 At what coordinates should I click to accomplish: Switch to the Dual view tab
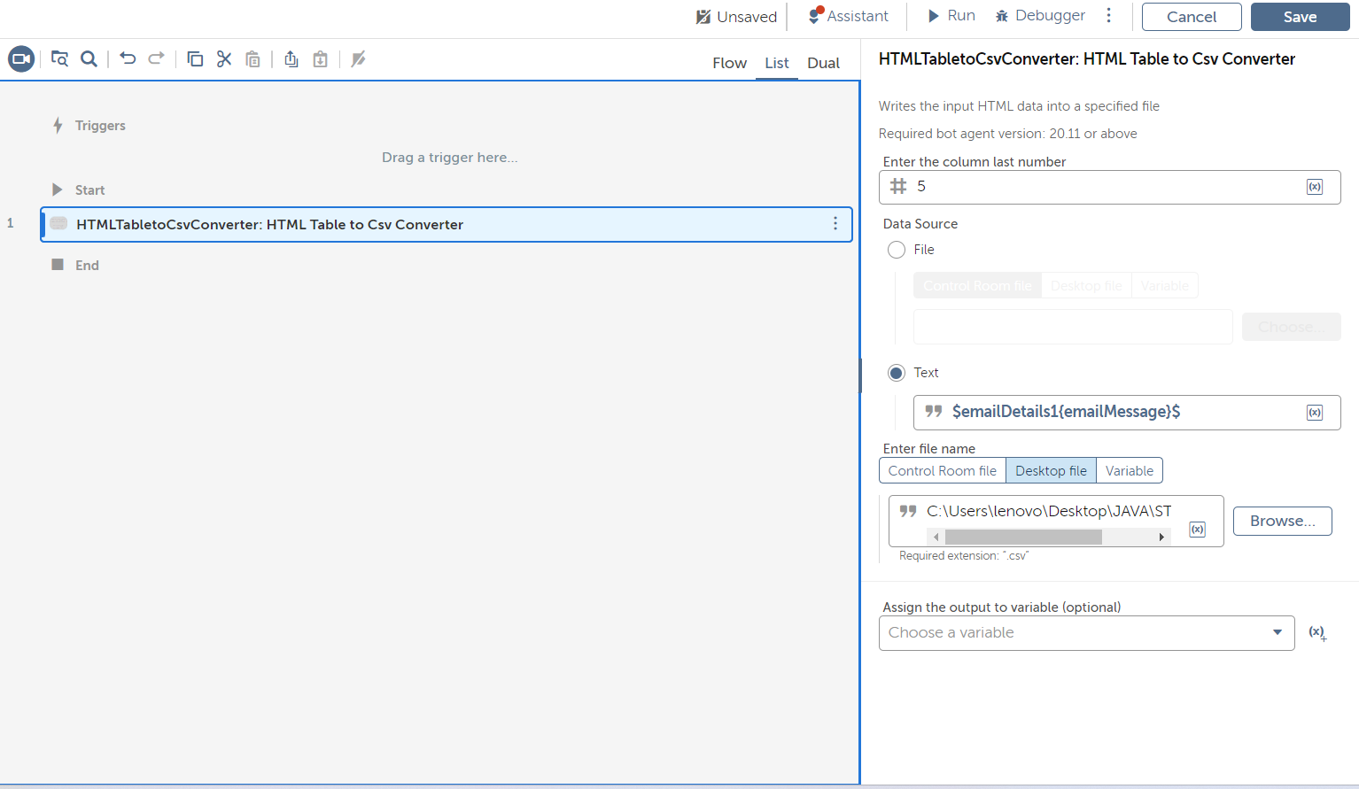(823, 63)
